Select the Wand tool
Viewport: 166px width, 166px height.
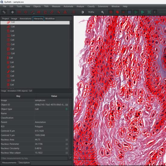pos(59,12)
